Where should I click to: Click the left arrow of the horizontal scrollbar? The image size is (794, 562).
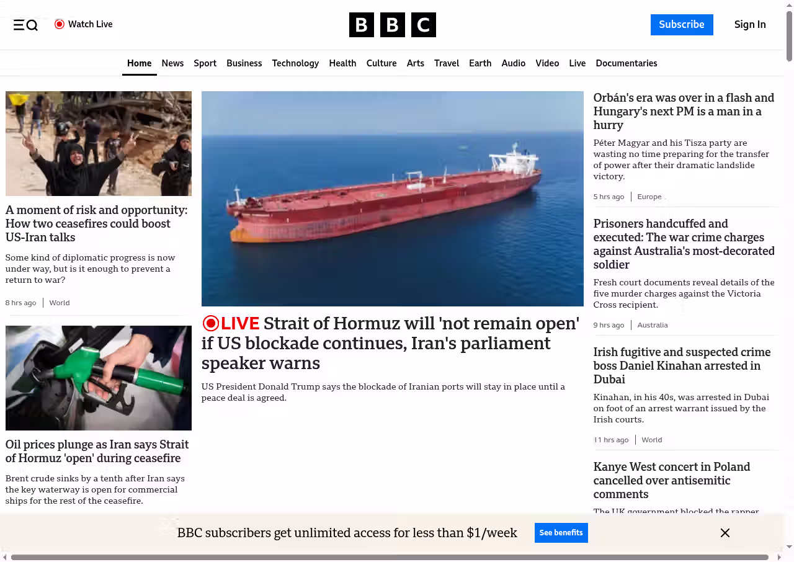(5, 557)
